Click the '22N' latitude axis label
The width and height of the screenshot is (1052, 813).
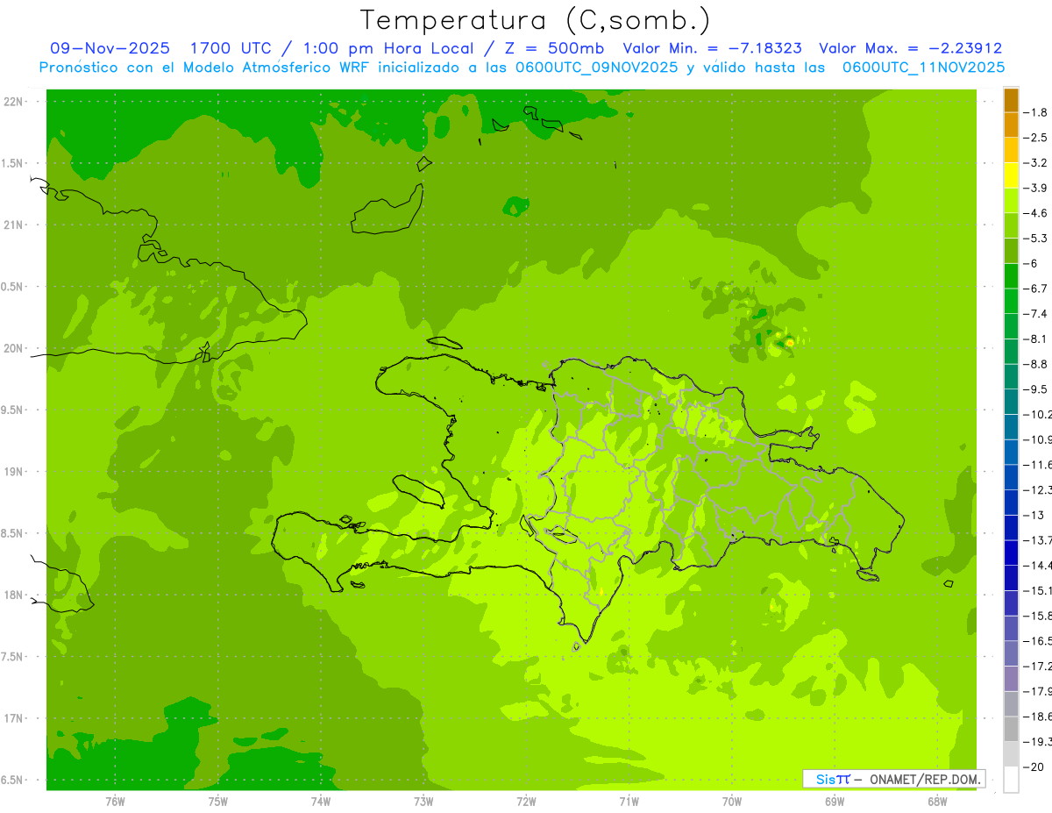(x=14, y=102)
